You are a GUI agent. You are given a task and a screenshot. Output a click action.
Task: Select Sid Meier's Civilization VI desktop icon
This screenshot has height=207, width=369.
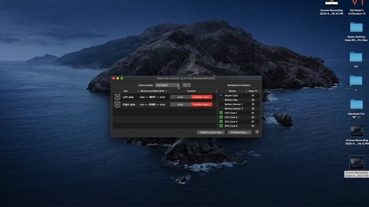tap(357, 3)
